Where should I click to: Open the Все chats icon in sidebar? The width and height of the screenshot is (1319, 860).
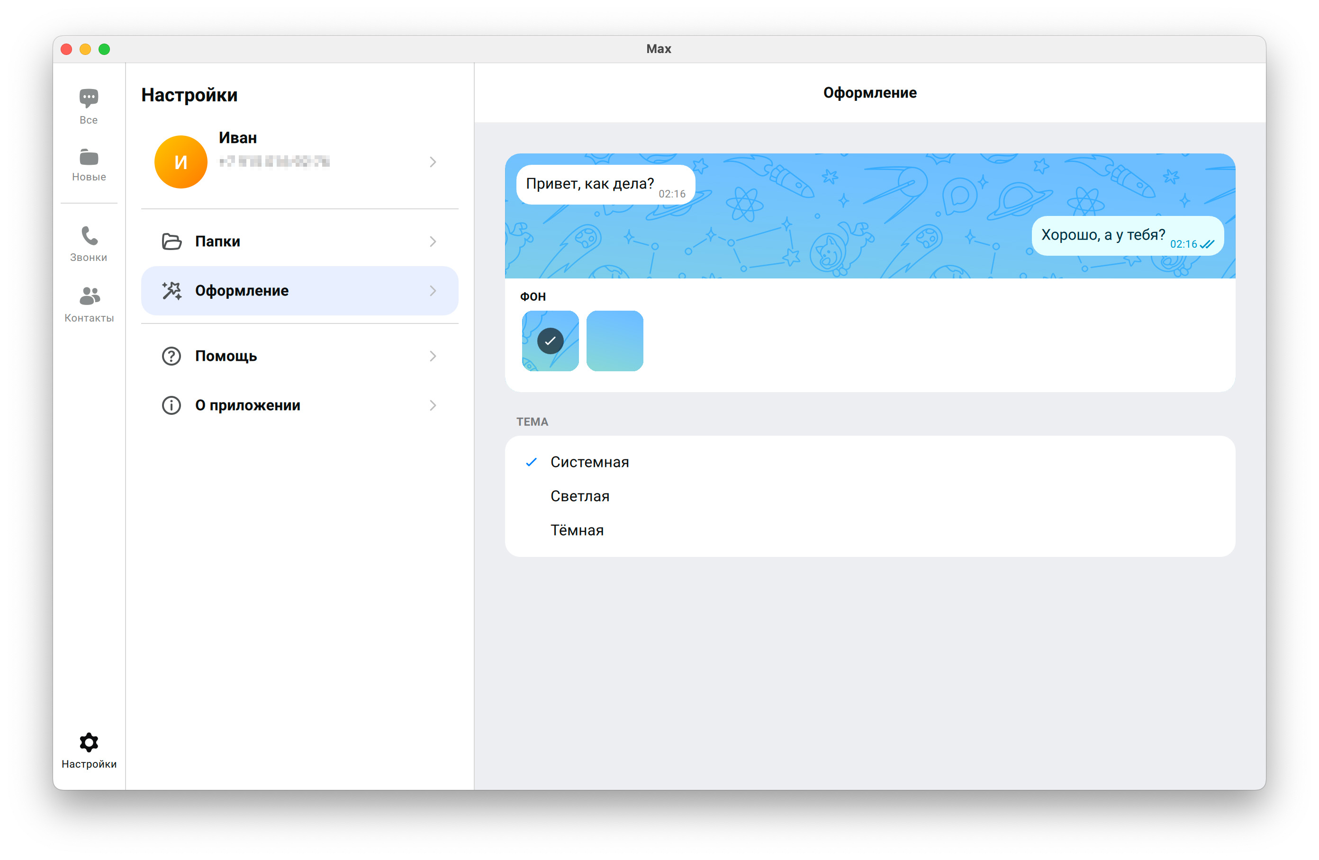click(x=89, y=99)
